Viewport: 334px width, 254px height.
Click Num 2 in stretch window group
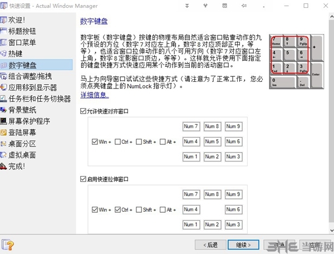[x=212, y=224]
